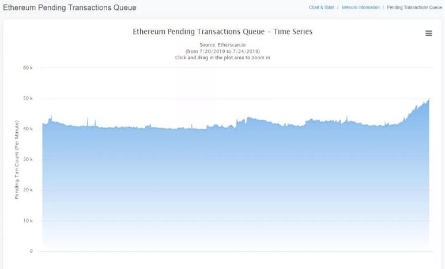Viewport: 445px width, 269px height.
Task: Click the 0 y-axis label
Action: 31,251
